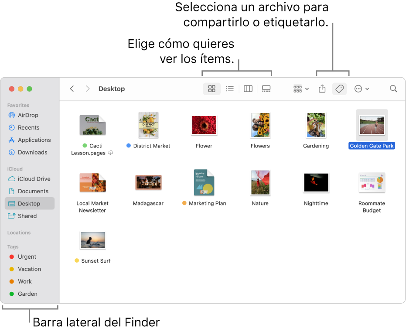406x332 pixels.
Task: Open the More actions ellipsis dropdown
Action: 362,89
